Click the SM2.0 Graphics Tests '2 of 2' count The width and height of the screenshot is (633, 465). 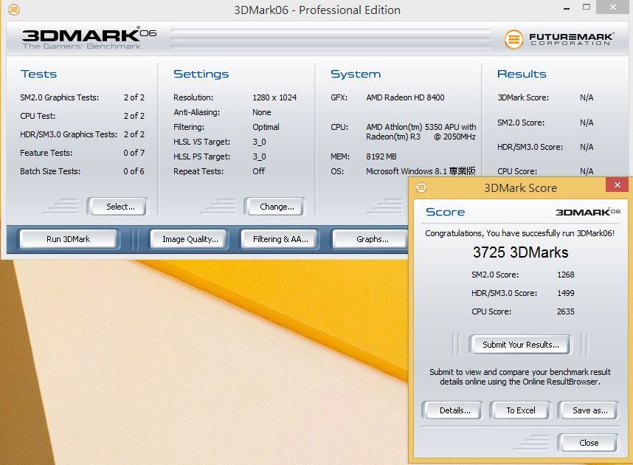point(134,97)
